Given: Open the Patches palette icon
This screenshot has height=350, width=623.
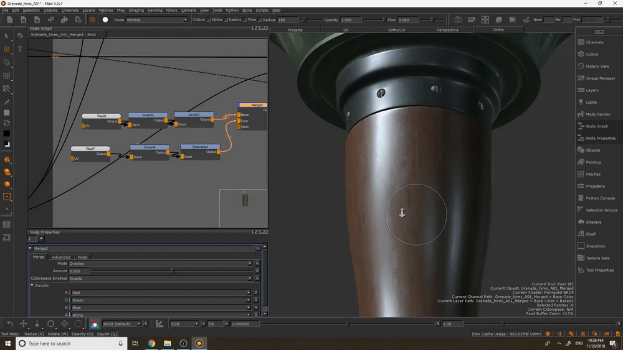Looking at the screenshot, I should coord(581,174).
